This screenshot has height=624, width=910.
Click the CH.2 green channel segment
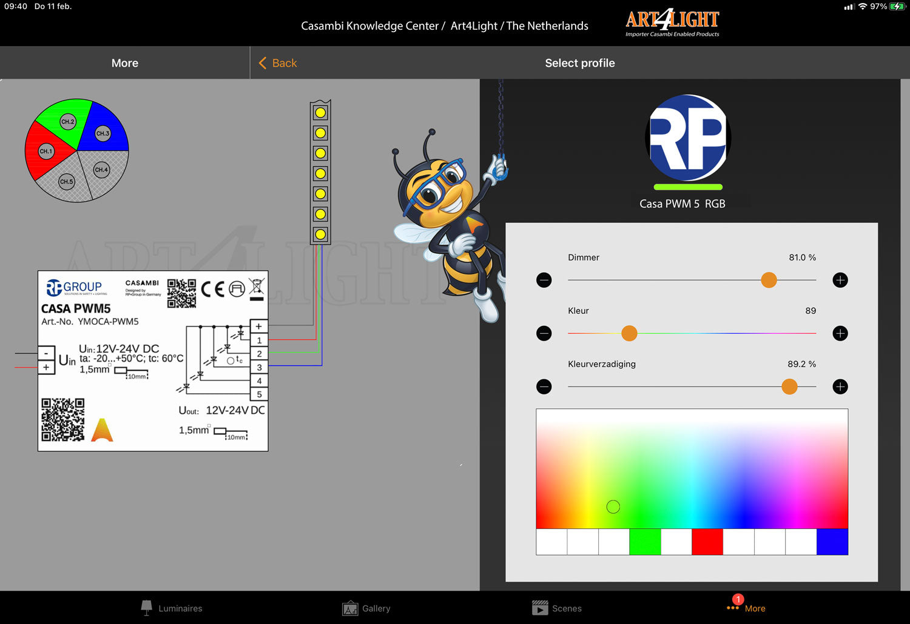click(67, 122)
